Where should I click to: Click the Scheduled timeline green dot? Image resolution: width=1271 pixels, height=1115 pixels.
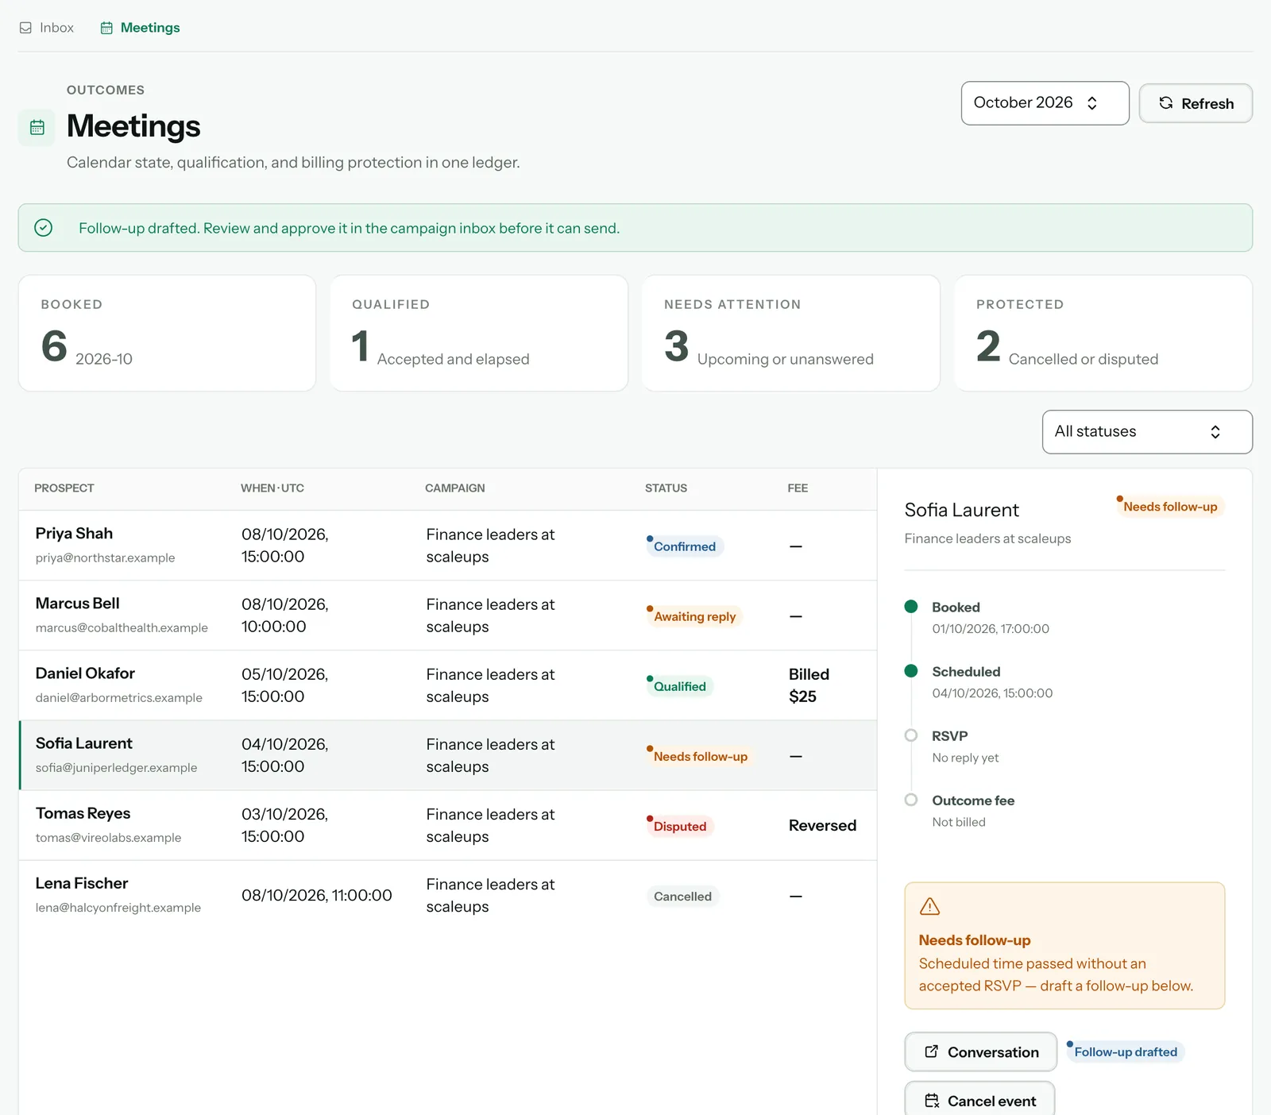pyautogui.click(x=911, y=671)
